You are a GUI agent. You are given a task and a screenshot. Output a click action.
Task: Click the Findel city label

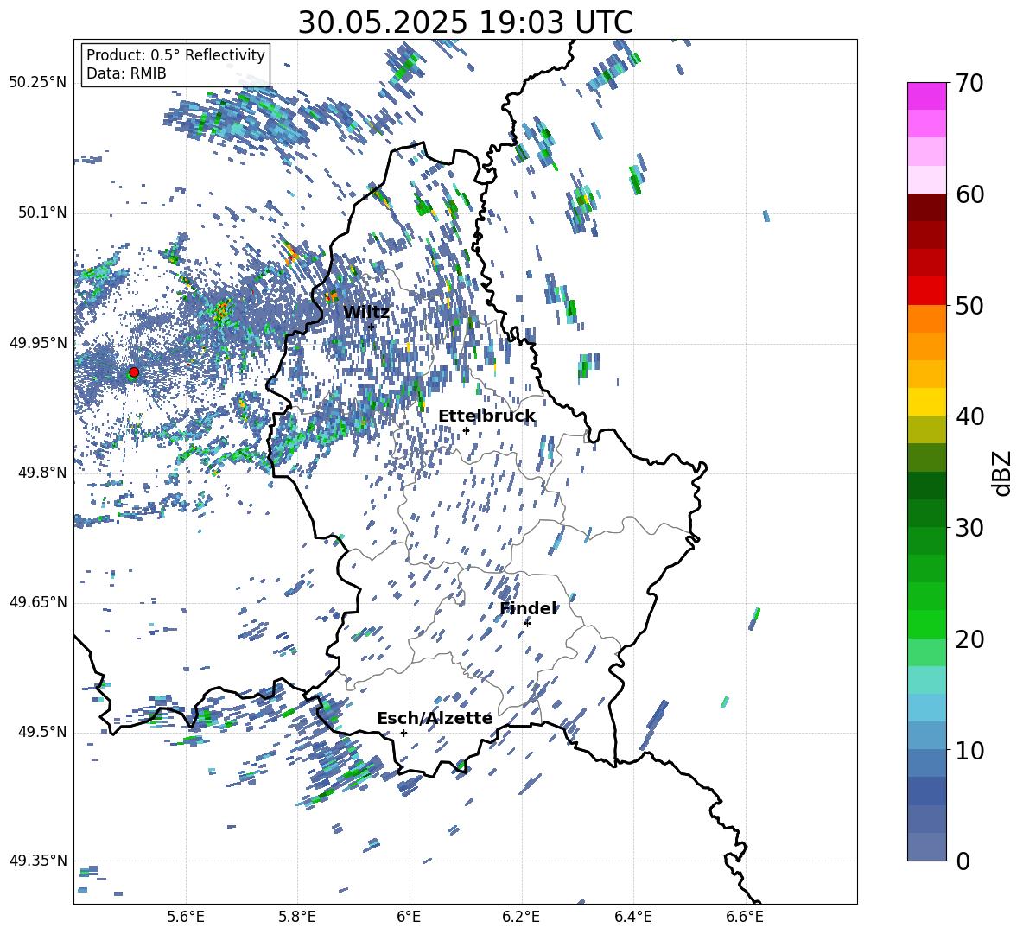click(528, 608)
